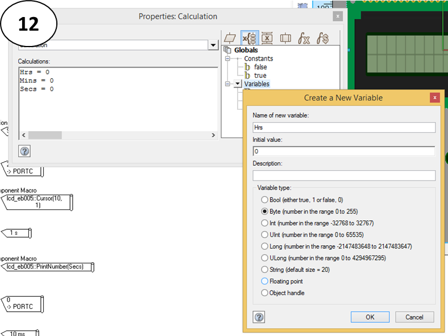The height and width of the screenshot is (336, 448).
Task: Select Int variable type
Action: click(x=264, y=223)
